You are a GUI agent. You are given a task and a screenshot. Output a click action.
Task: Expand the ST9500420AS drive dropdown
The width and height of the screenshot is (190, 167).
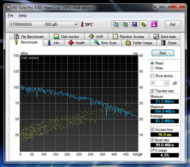coord(75,25)
